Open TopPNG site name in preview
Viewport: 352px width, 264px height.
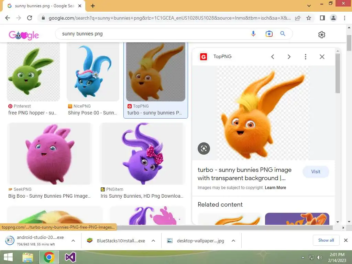pos(222,57)
